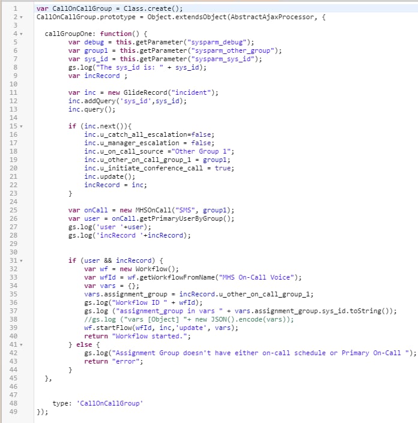Click 'Class.create()' on line 1

tap(151, 8)
